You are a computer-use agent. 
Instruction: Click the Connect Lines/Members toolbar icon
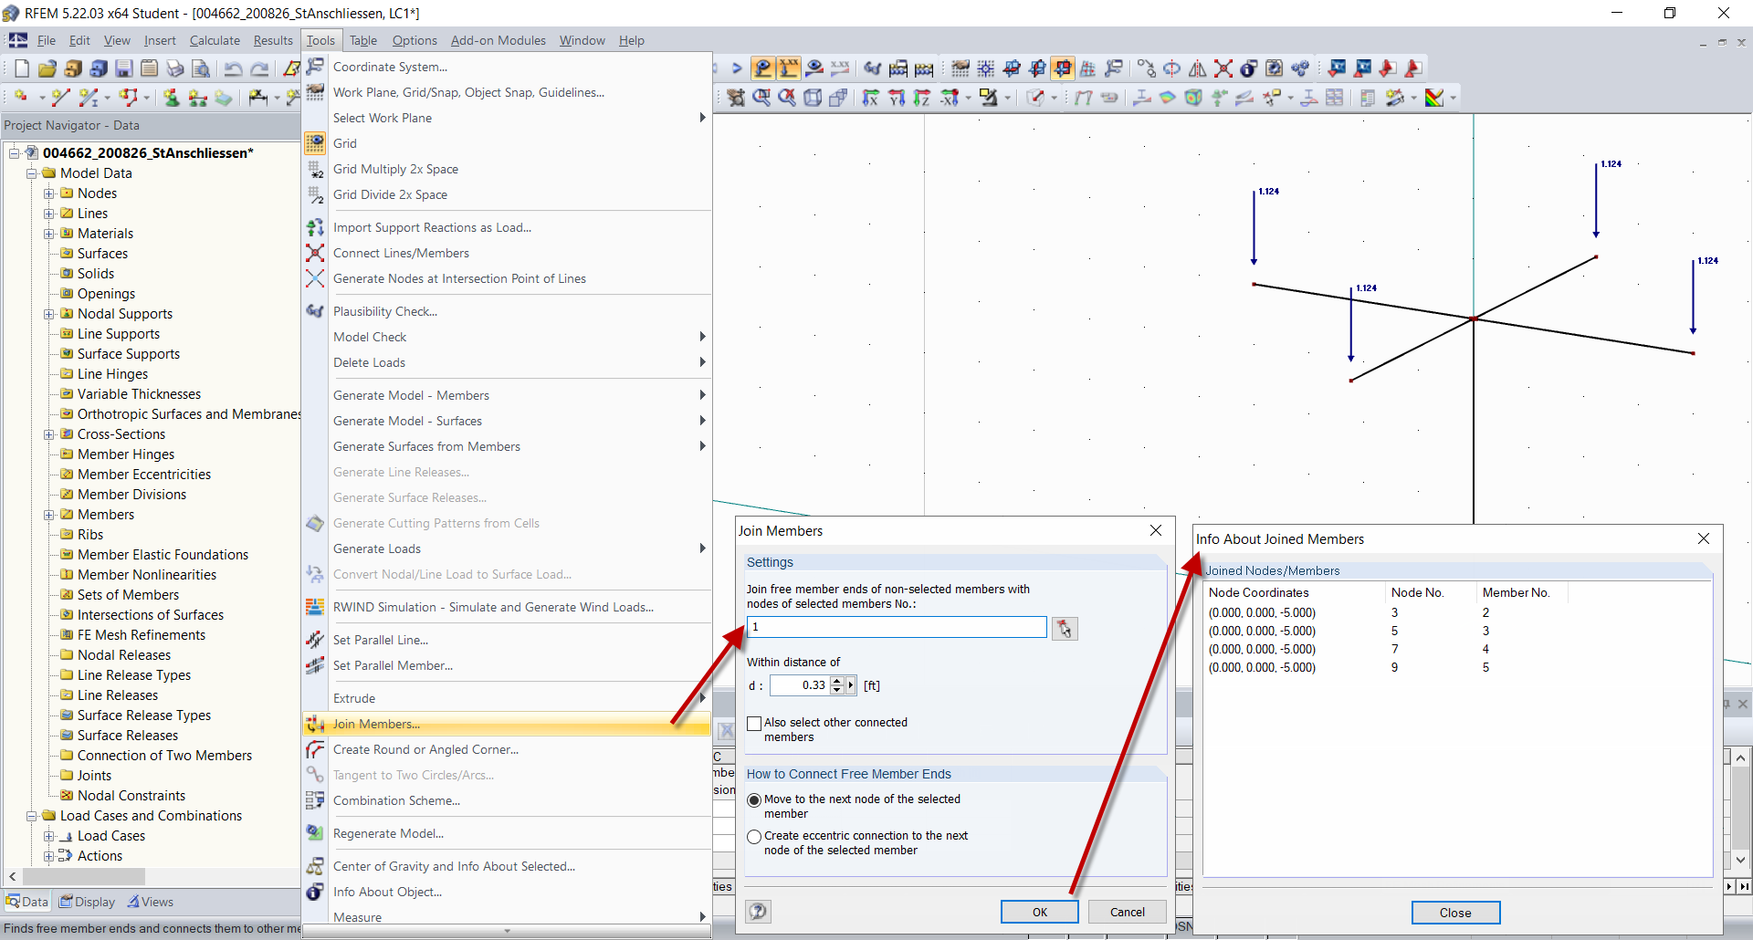coord(1223,68)
